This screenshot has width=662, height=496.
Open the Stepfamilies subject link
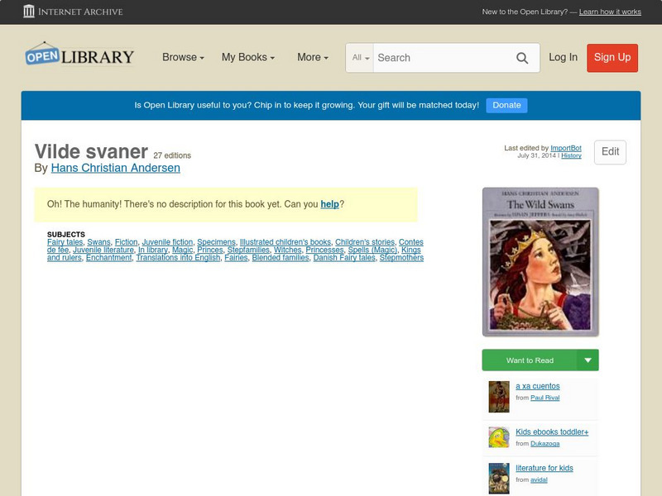248,250
